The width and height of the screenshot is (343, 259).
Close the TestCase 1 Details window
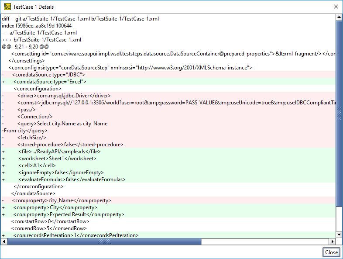click(x=336, y=7)
